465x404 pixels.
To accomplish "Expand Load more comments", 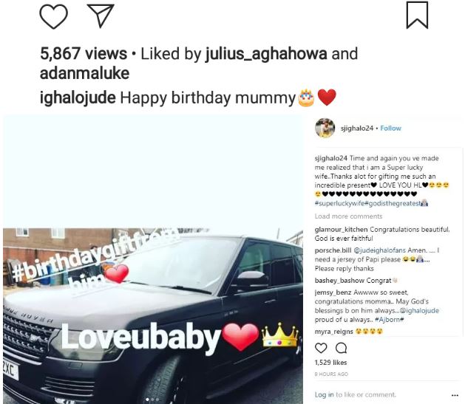I will (348, 216).
